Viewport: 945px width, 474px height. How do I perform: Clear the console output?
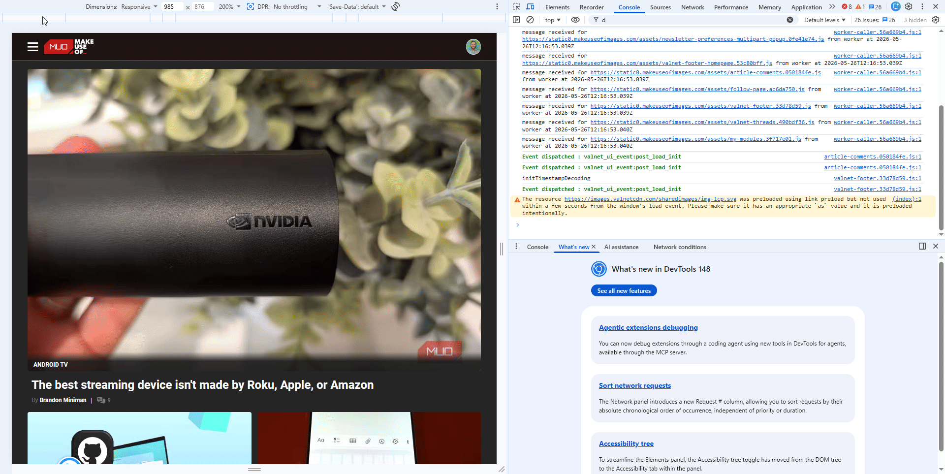530,20
